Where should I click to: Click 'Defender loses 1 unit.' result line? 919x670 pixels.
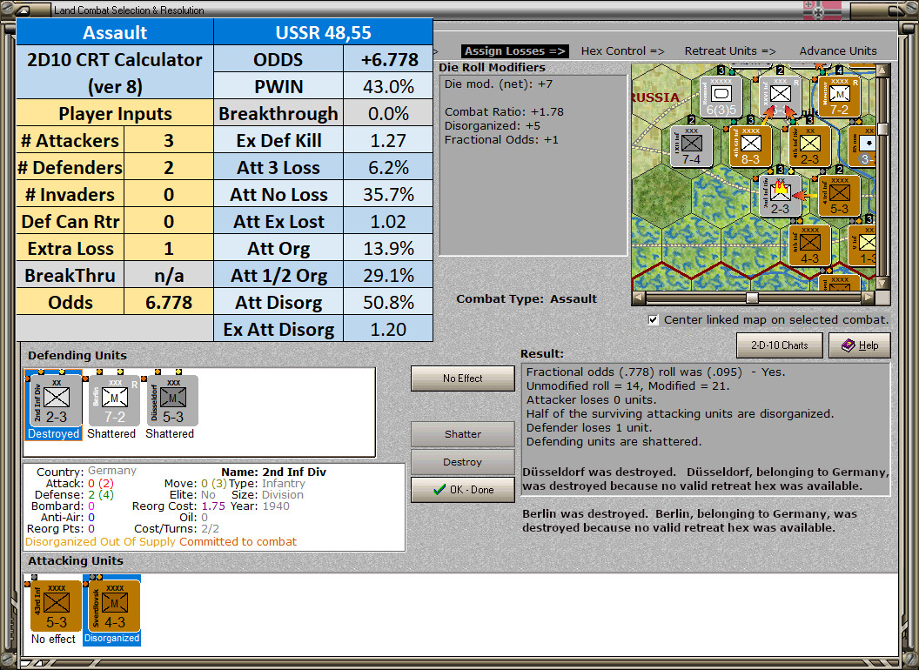[588, 427]
